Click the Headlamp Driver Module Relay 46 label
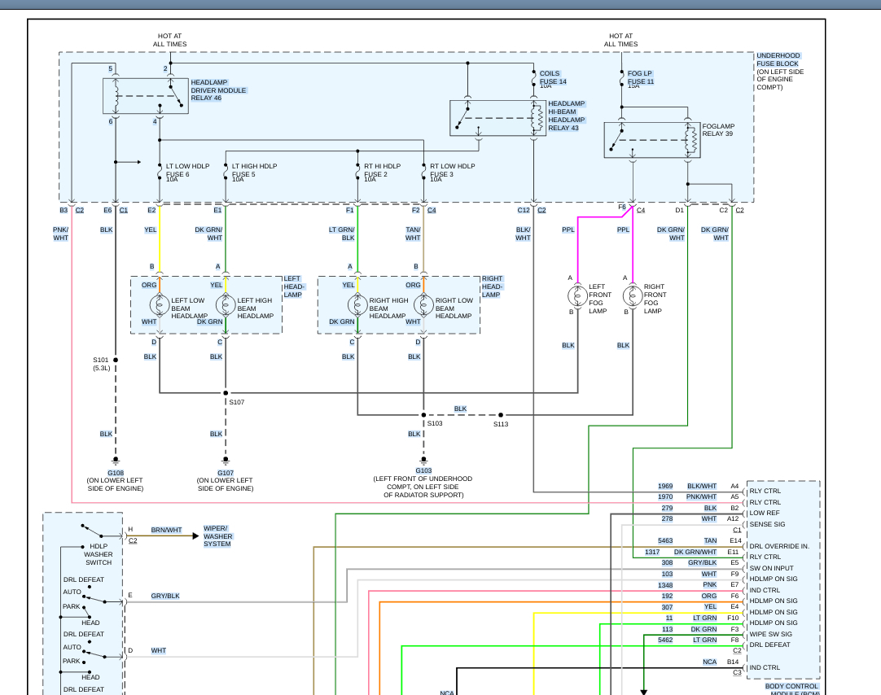The image size is (881, 695). point(218,90)
